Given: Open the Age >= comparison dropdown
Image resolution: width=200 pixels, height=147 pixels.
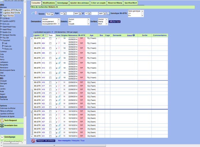Looking at the screenshot, I should pyautogui.click(x=63, y=14).
